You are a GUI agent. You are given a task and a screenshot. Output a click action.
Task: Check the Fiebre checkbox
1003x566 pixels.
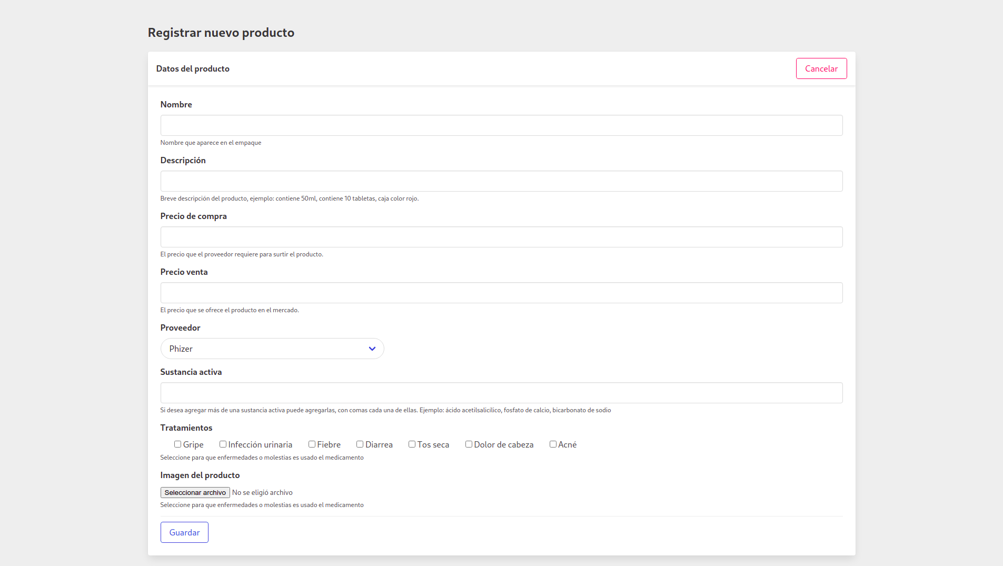click(x=312, y=444)
